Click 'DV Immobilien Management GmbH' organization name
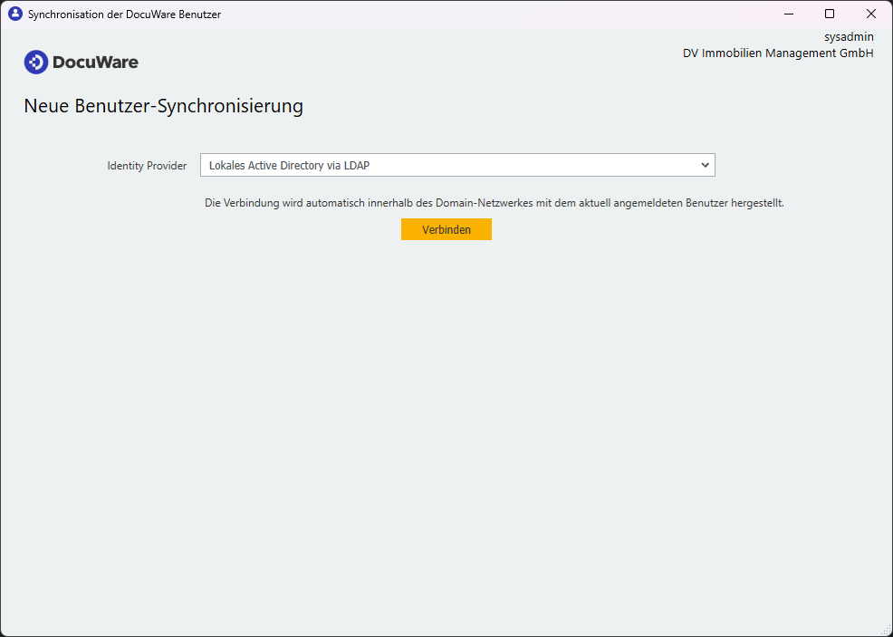 tap(778, 53)
